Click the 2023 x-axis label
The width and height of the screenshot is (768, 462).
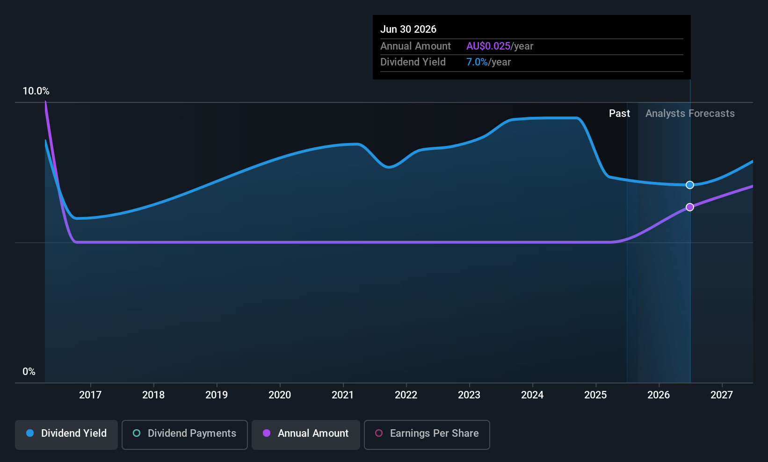tap(469, 395)
